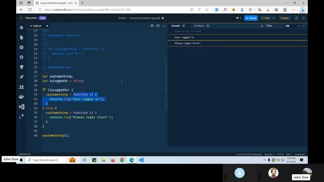Image resolution: width=324 pixels, height=182 pixels.
Task: Open File Explorer from the taskbar
Action: click(x=103, y=160)
